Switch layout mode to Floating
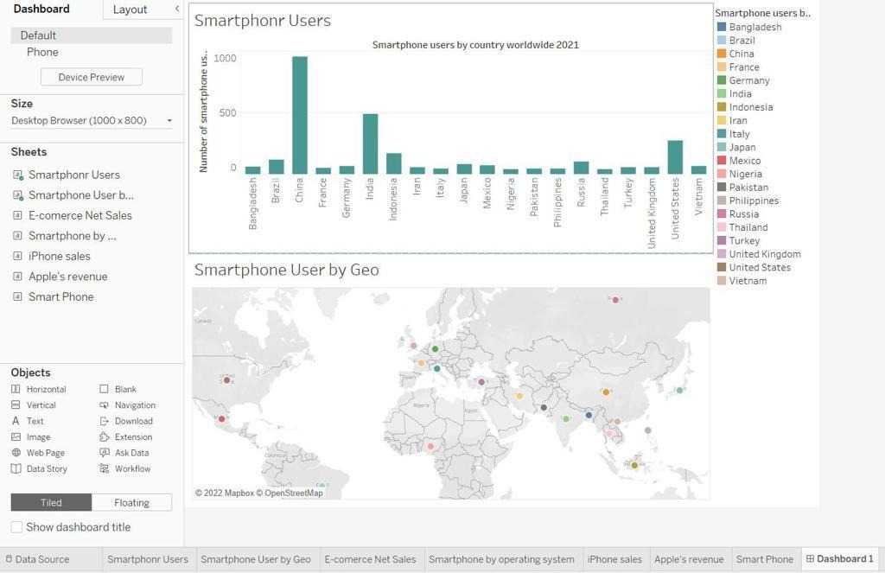Image resolution: width=885 pixels, height=573 pixels. pyautogui.click(x=131, y=502)
